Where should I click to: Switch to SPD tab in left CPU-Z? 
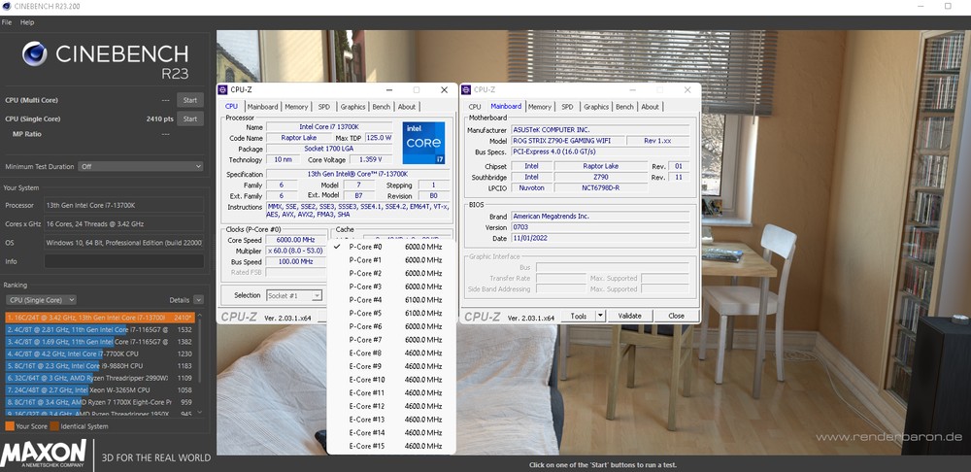[x=324, y=107]
